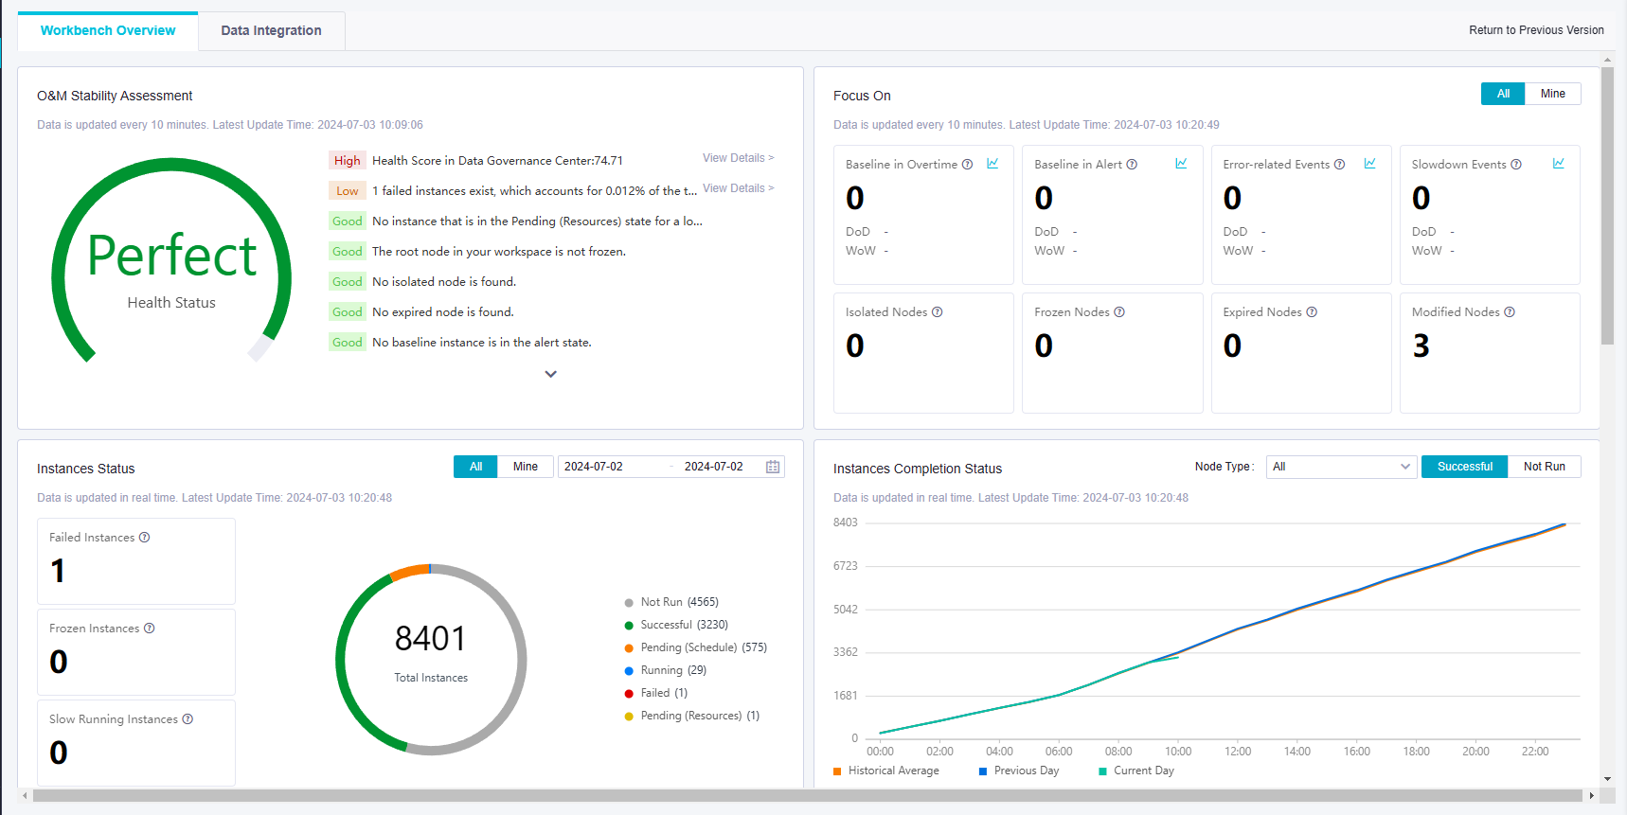Open the Node Type dropdown
The image size is (1627, 815).
(1341, 467)
